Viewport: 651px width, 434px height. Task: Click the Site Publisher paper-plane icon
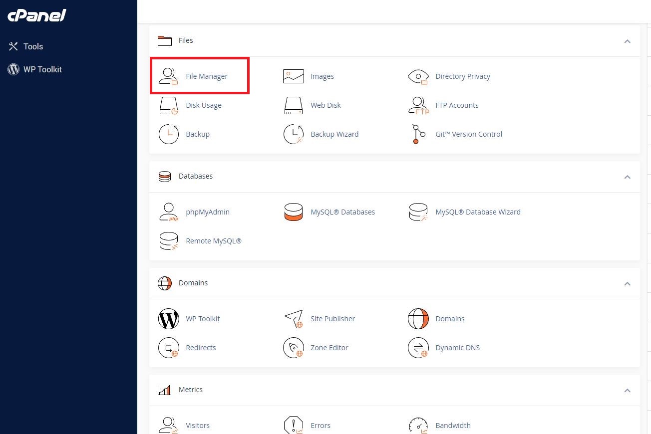(x=294, y=319)
